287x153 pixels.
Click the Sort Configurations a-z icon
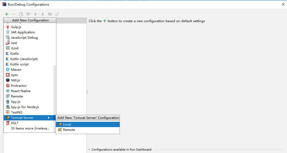click(57, 14)
